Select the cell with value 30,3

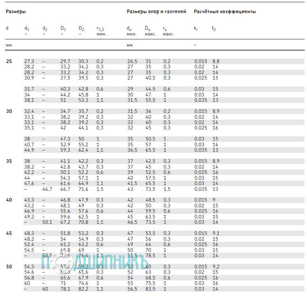tap(83, 61)
